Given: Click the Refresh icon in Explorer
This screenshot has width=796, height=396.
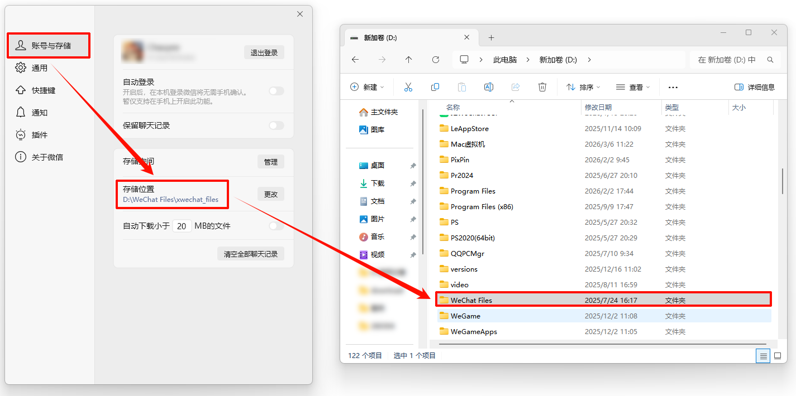Looking at the screenshot, I should [x=435, y=60].
